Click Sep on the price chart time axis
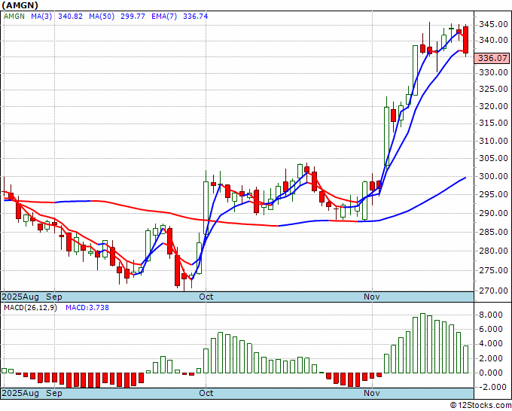Screen dimensions: 512x411 pos(54,297)
